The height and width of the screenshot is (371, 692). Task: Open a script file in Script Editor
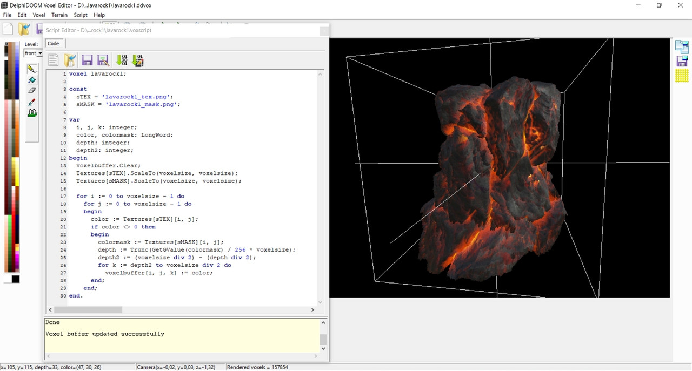click(70, 60)
